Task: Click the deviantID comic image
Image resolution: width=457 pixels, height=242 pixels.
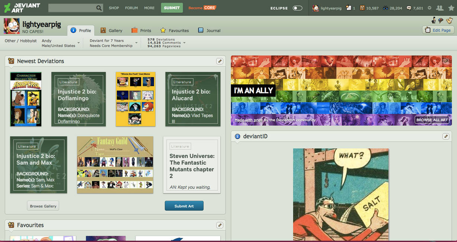Action: 341,194
